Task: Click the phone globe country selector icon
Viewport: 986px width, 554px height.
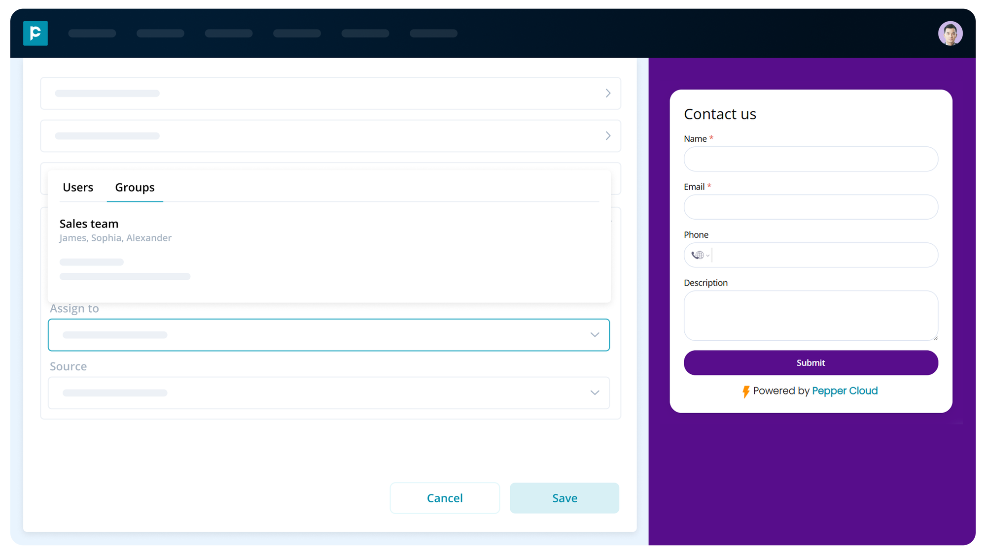Action: [699, 255]
